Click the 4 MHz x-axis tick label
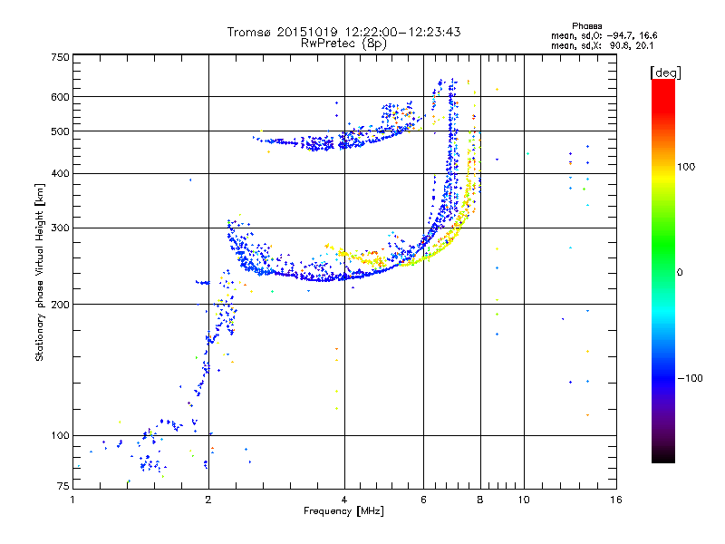The image size is (725, 544). coord(344,500)
